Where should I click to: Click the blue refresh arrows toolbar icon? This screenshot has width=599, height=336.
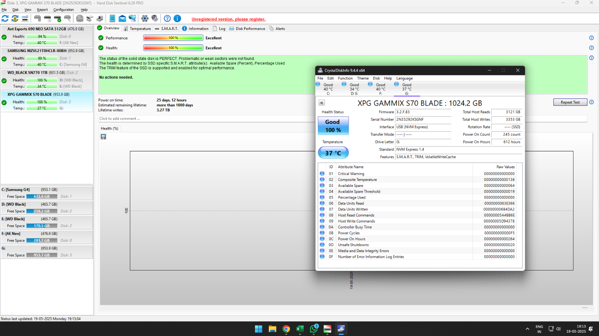5,18
